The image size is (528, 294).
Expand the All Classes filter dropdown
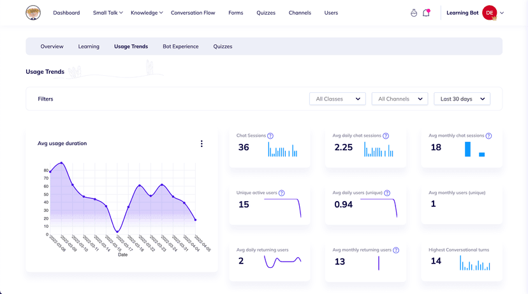tap(337, 99)
